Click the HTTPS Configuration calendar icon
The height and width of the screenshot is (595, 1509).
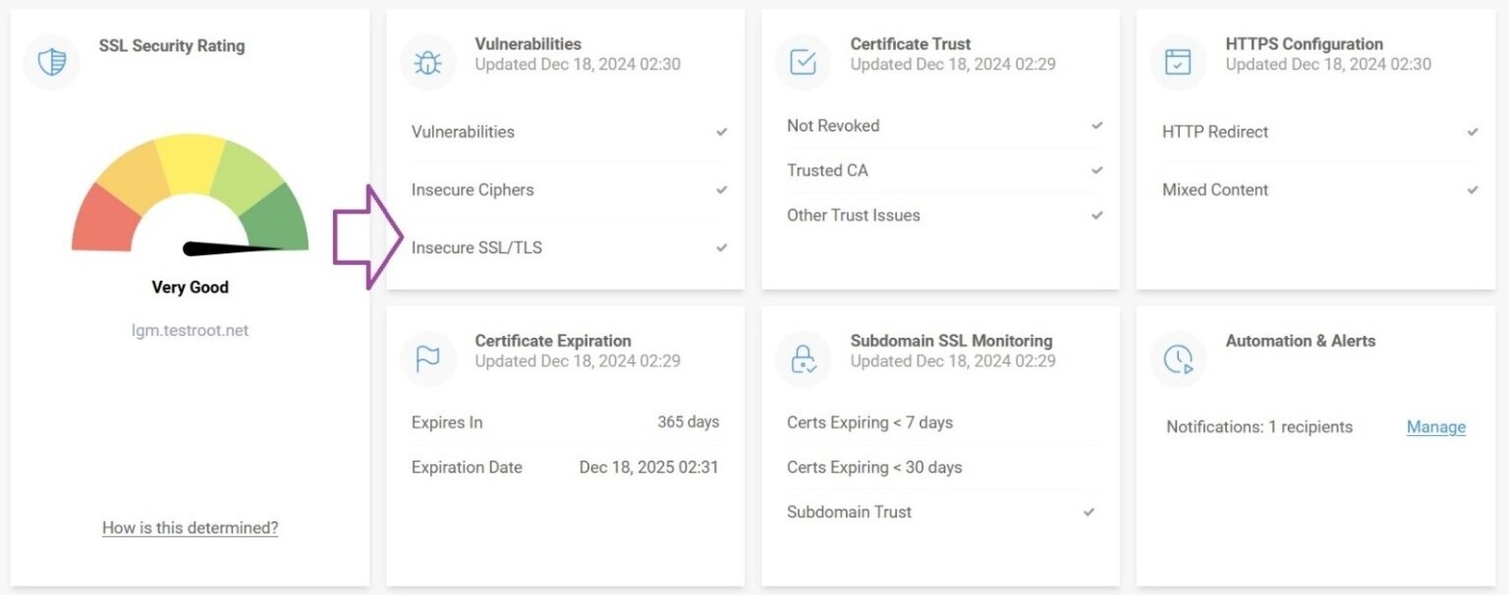pos(1178,61)
